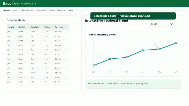The height and width of the screenshot is (106, 189).
Task: Open the Page Layout tab
Action: tap(28, 10)
